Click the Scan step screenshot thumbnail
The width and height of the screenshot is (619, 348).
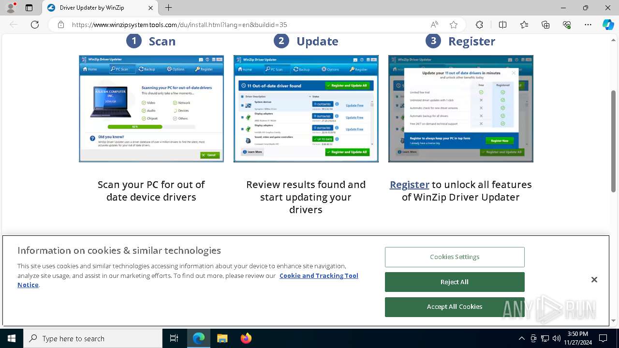[151, 108]
